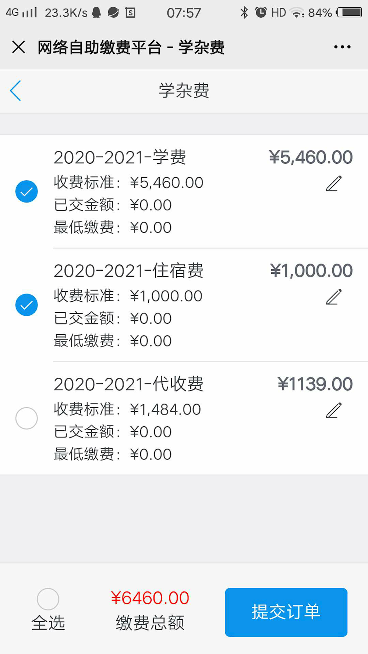Edit the 住宿费 payment amount pencil
368x654 pixels.
tap(334, 297)
